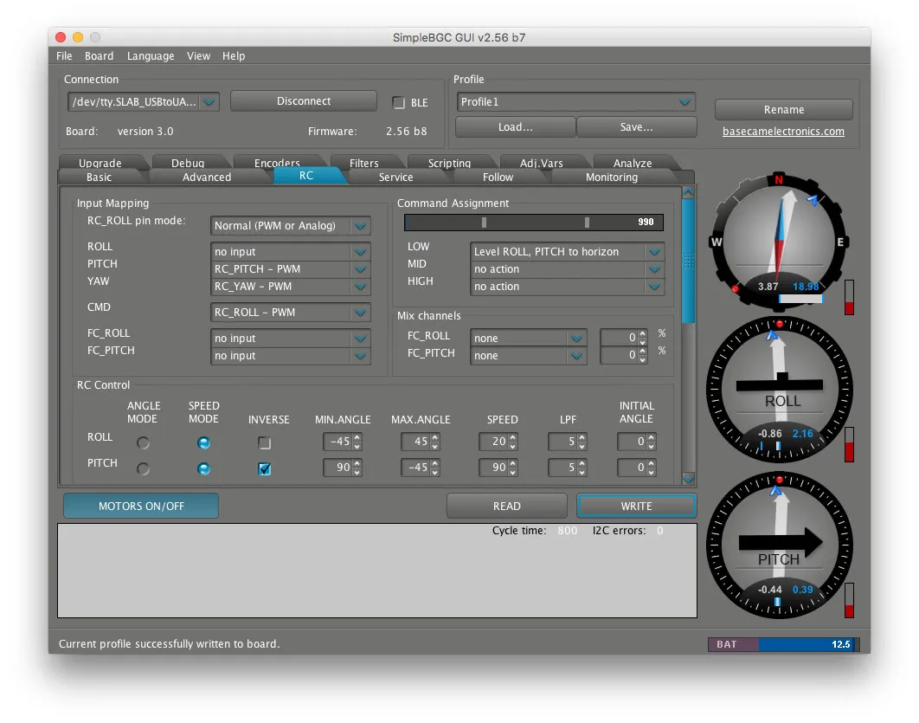919x723 pixels.
Task: Open the basecamelectronics.com link
Action: pyautogui.click(x=783, y=132)
